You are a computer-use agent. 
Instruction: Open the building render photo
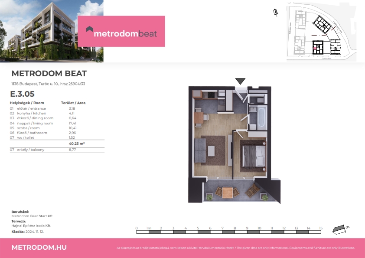pos(52,31)
